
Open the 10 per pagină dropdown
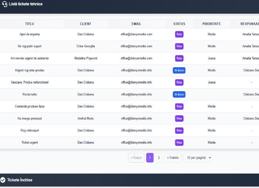click(x=198, y=158)
